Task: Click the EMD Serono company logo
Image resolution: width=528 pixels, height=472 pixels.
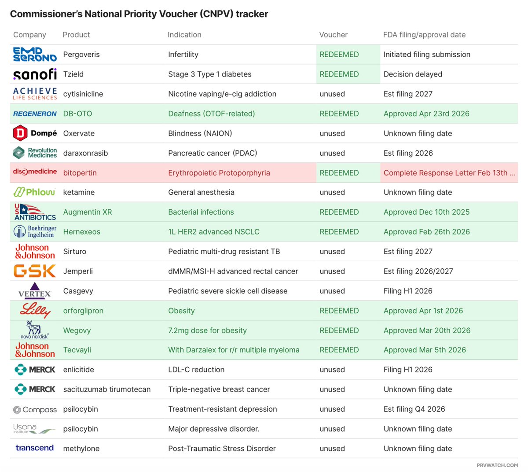Action: pyautogui.click(x=35, y=54)
